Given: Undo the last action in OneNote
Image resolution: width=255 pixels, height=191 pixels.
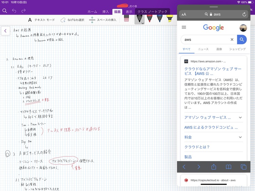Looking at the screenshot, I should pos(14,11).
